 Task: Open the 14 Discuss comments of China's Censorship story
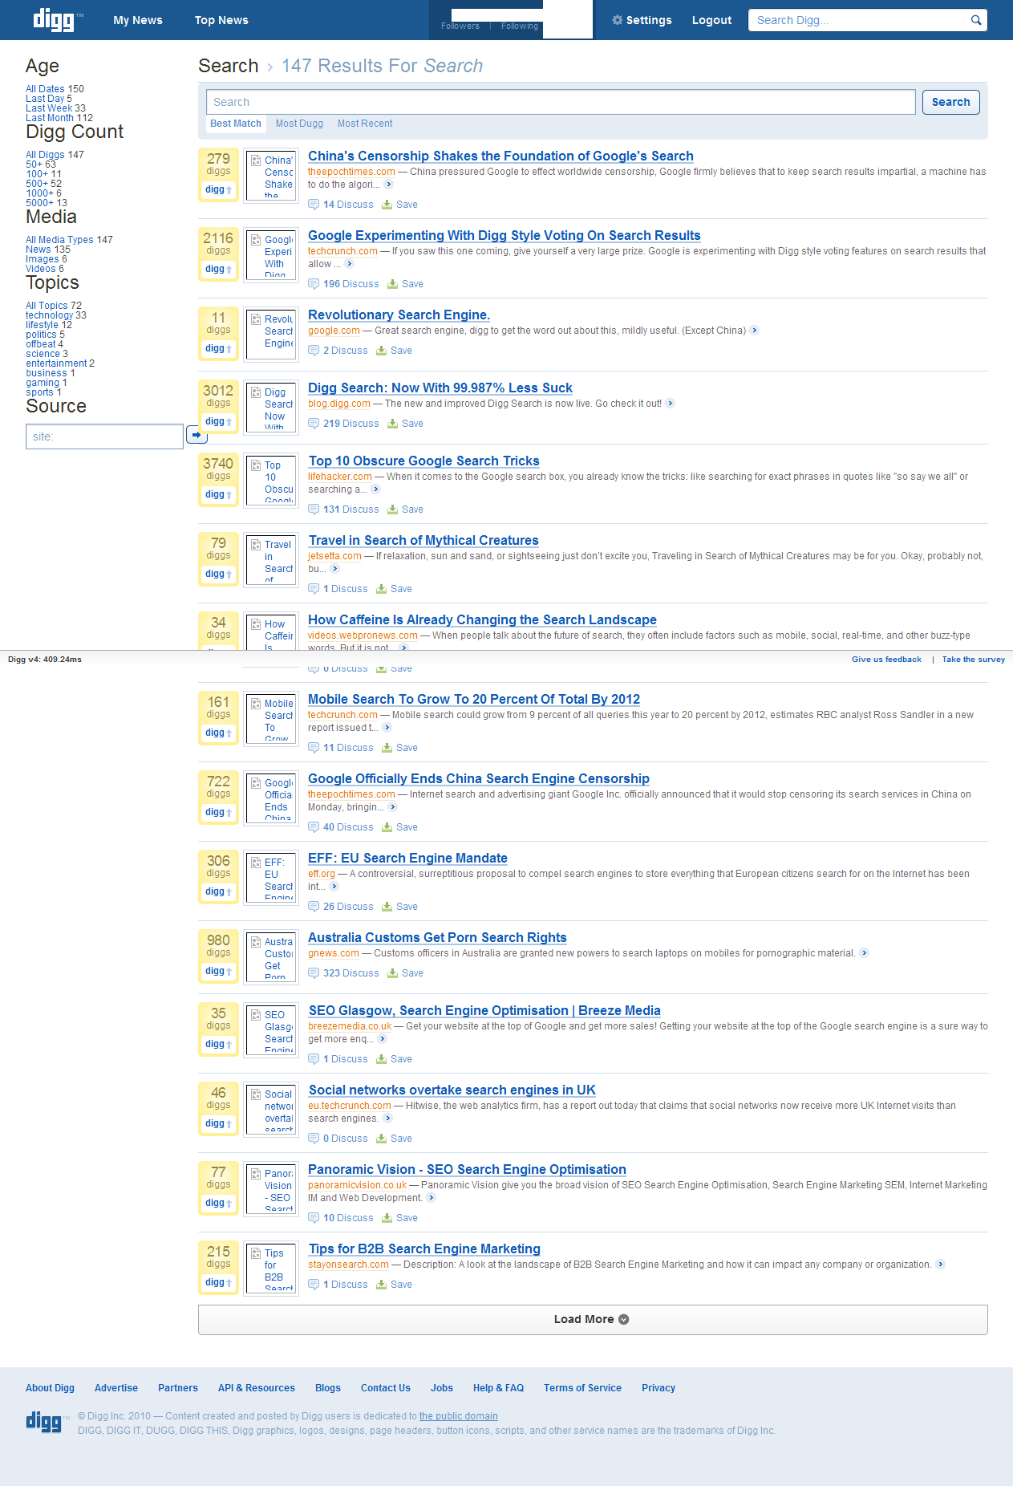tap(341, 205)
